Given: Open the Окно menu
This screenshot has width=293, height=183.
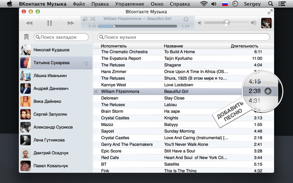Looking at the screenshot, I should (x=157, y=4).
